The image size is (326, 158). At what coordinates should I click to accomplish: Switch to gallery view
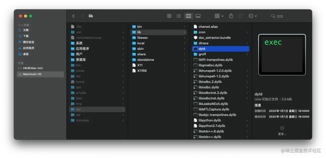198,16
